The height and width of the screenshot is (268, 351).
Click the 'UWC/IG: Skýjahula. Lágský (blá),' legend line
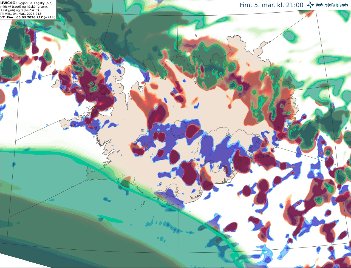[x=27, y=3]
